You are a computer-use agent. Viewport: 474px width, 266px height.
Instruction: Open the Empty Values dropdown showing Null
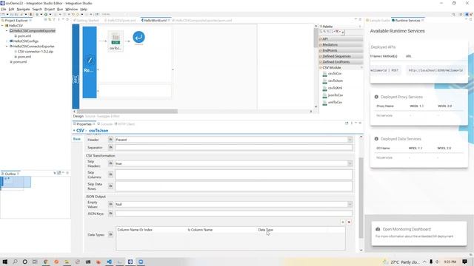click(350, 204)
